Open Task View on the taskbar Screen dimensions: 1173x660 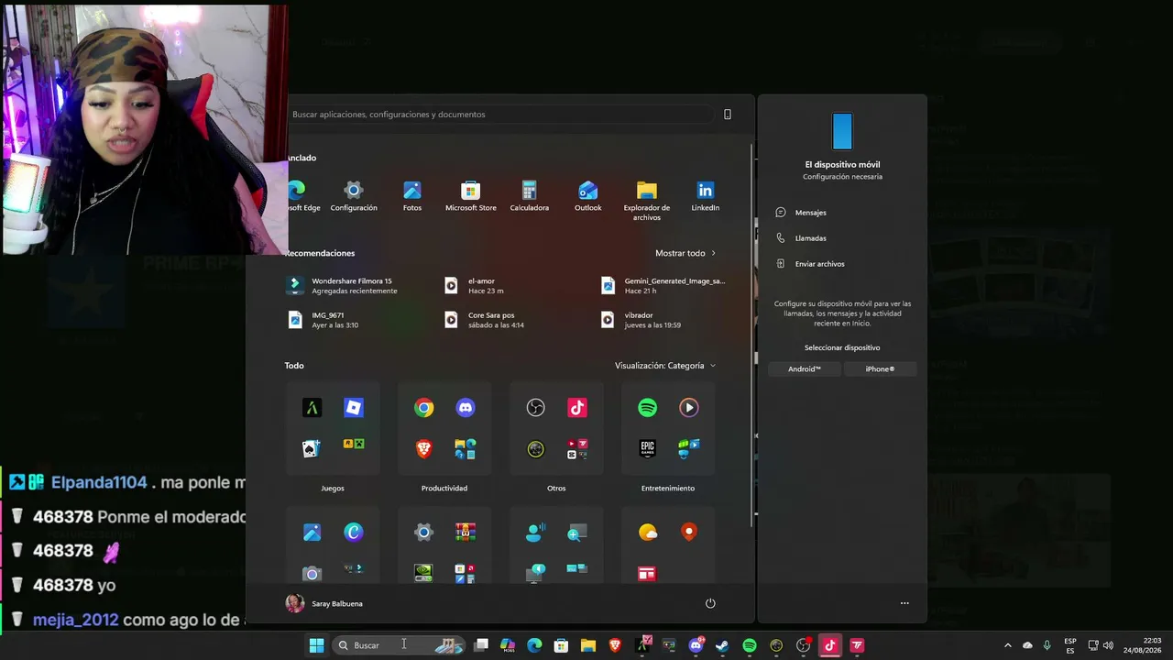tap(481, 645)
